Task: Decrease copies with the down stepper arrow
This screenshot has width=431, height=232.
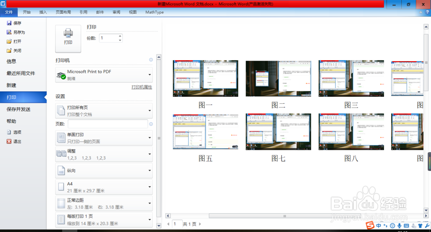Action: 120,40
